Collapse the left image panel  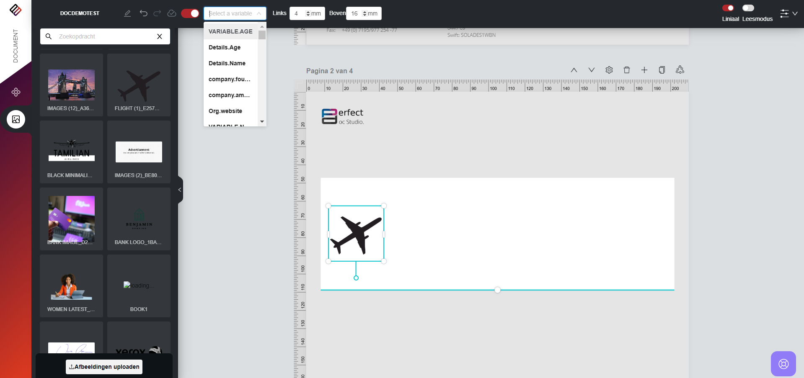click(180, 190)
